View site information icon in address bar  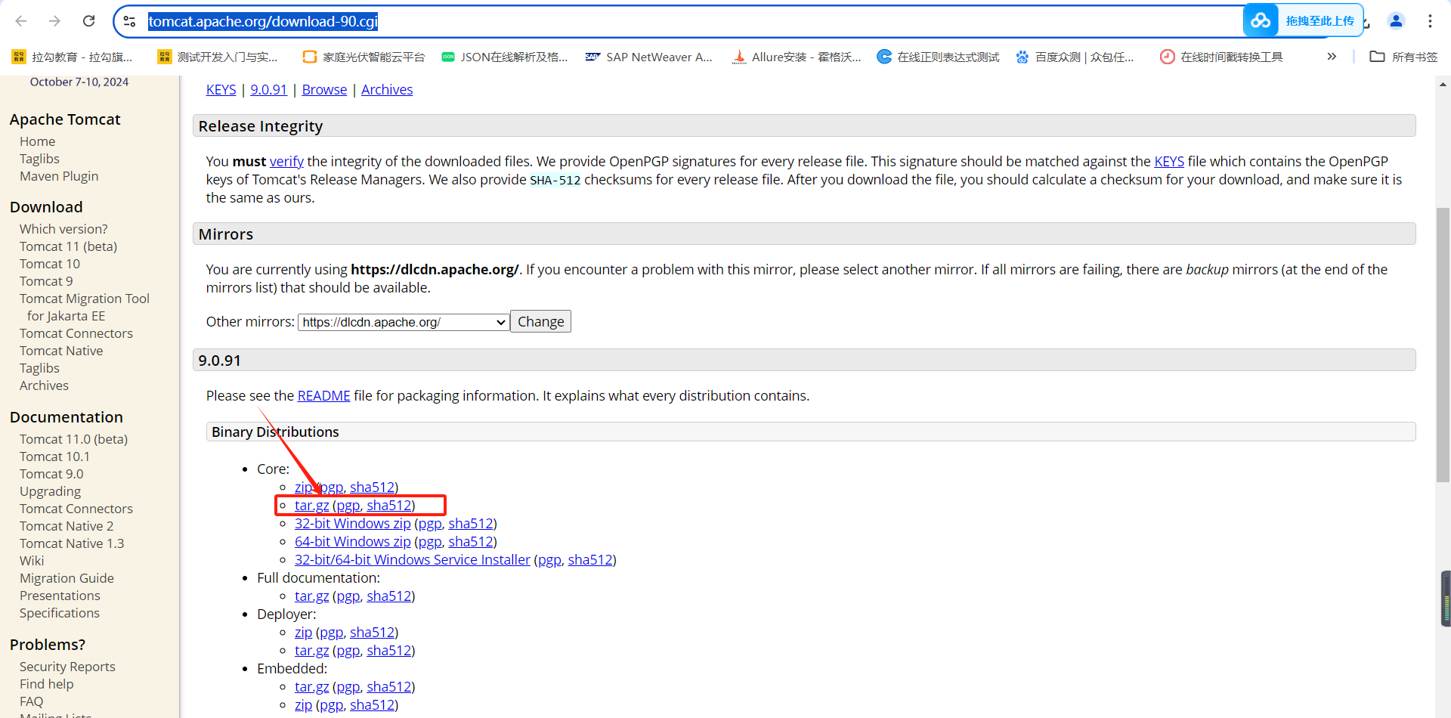129,21
